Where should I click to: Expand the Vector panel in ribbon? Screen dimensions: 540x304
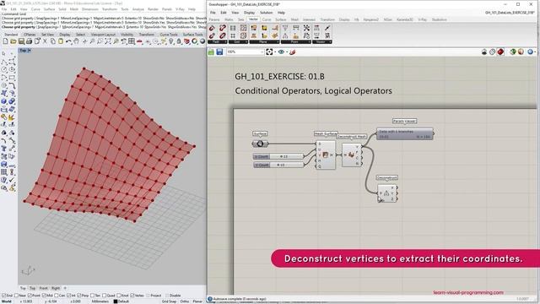(322, 42)
